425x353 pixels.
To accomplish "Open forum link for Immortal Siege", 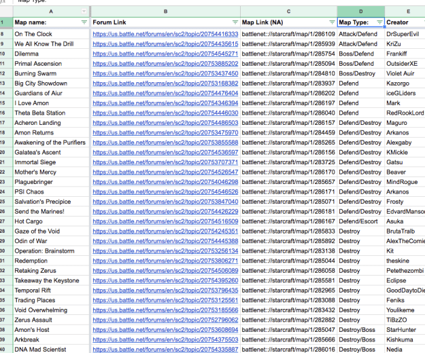I will click(x=165, y=162).
